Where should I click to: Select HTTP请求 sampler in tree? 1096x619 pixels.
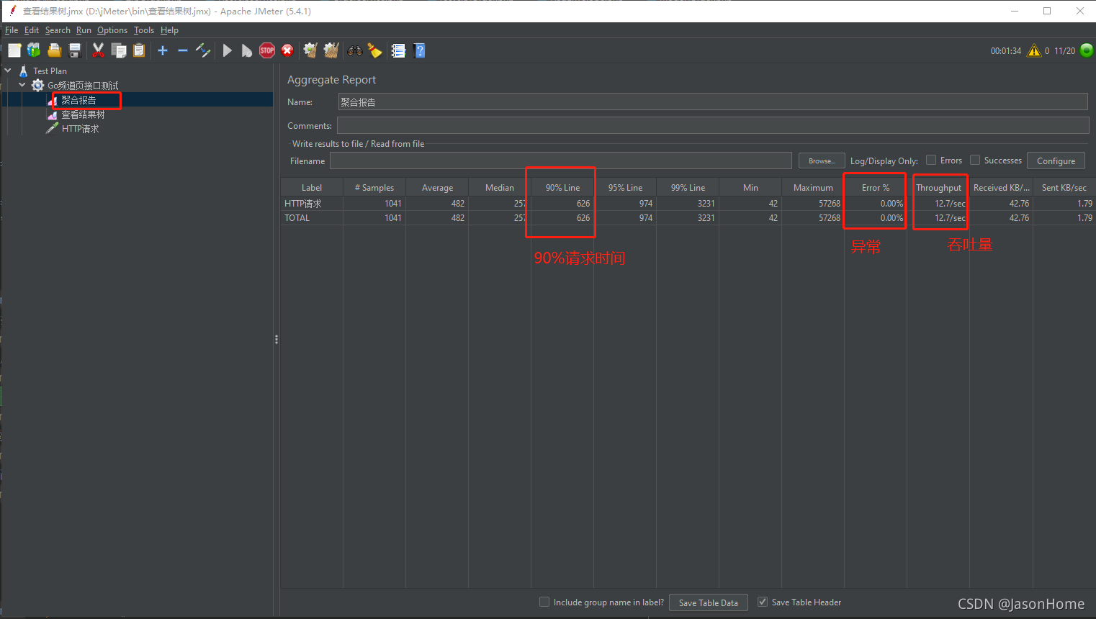(81, 129)
